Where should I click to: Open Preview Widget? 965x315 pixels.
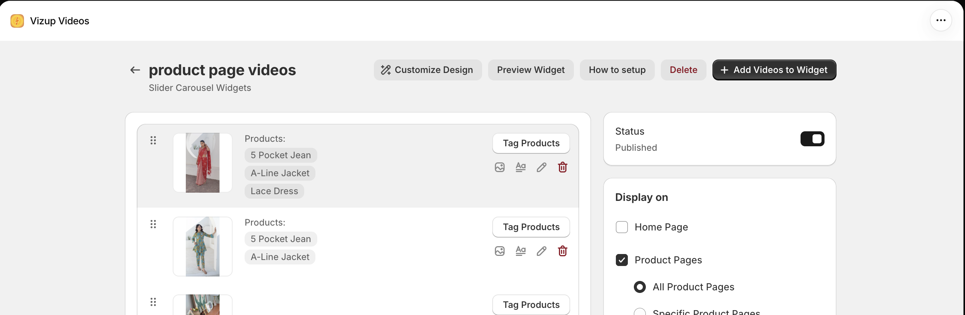tap(531, 70)
